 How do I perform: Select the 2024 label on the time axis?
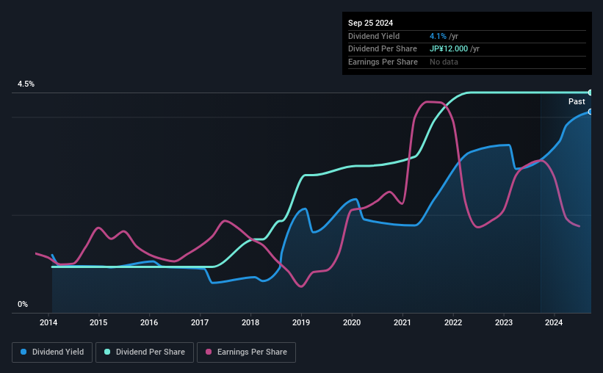[554, 322]
